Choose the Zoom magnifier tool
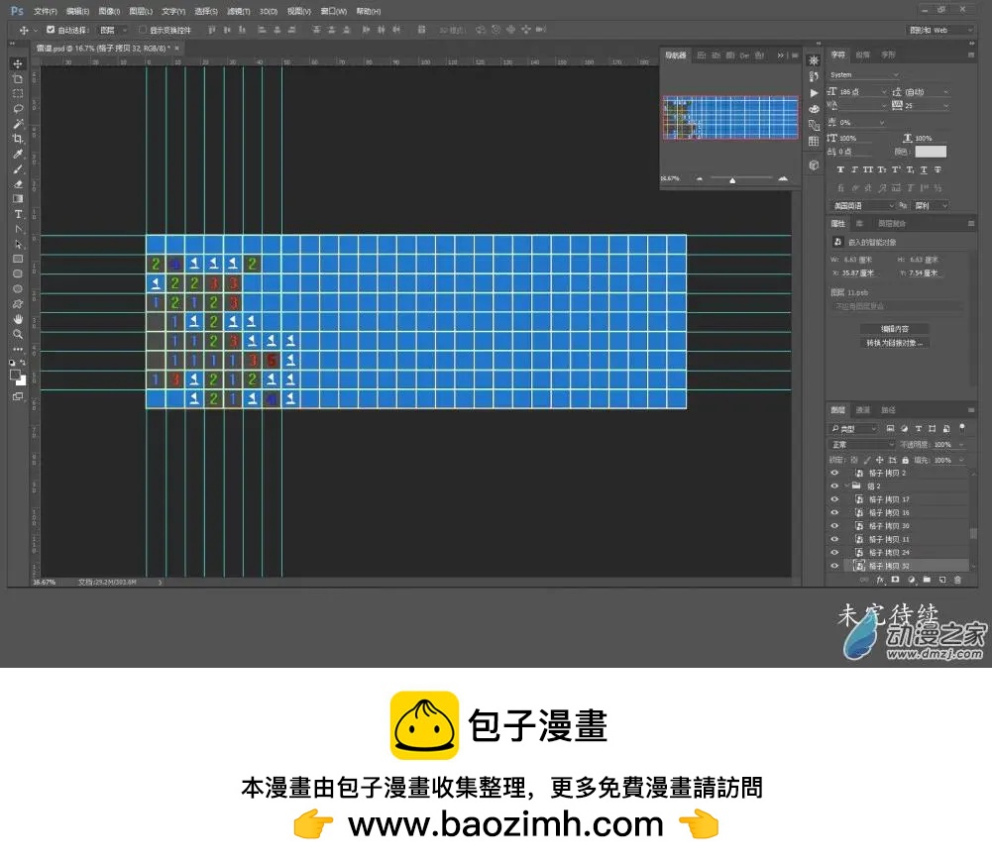Screen dimensions: 992x866 point(18,334)
